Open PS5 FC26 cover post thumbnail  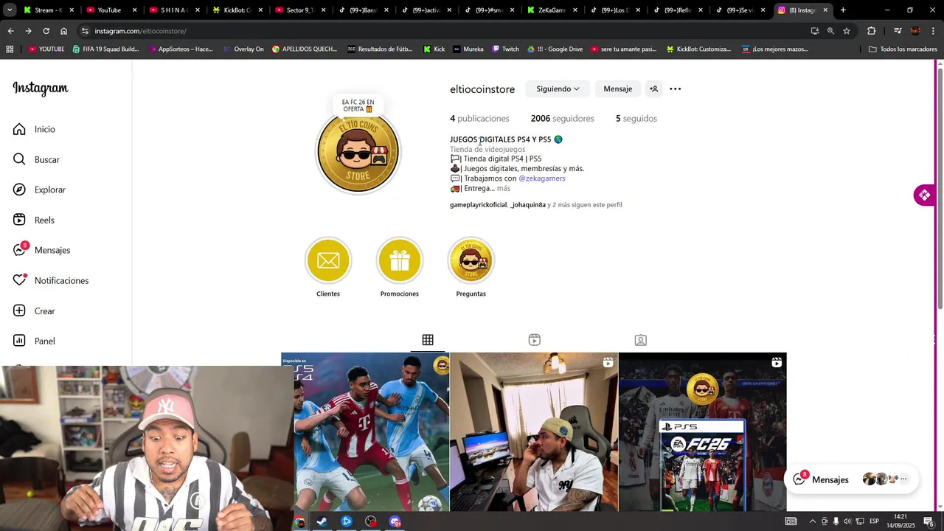(x=703, y=432)
